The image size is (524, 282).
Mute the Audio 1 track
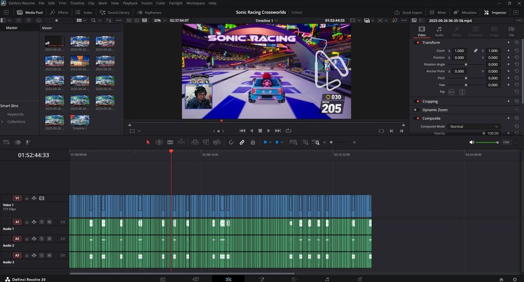(x=49, y=222)
